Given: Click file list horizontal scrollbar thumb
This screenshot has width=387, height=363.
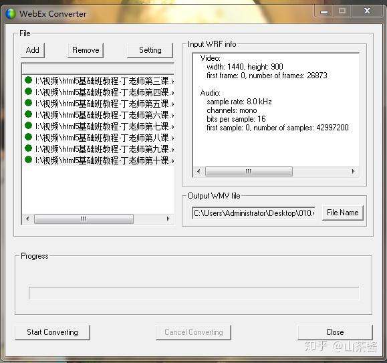Looking at the screenshot, I should [84, 219].
